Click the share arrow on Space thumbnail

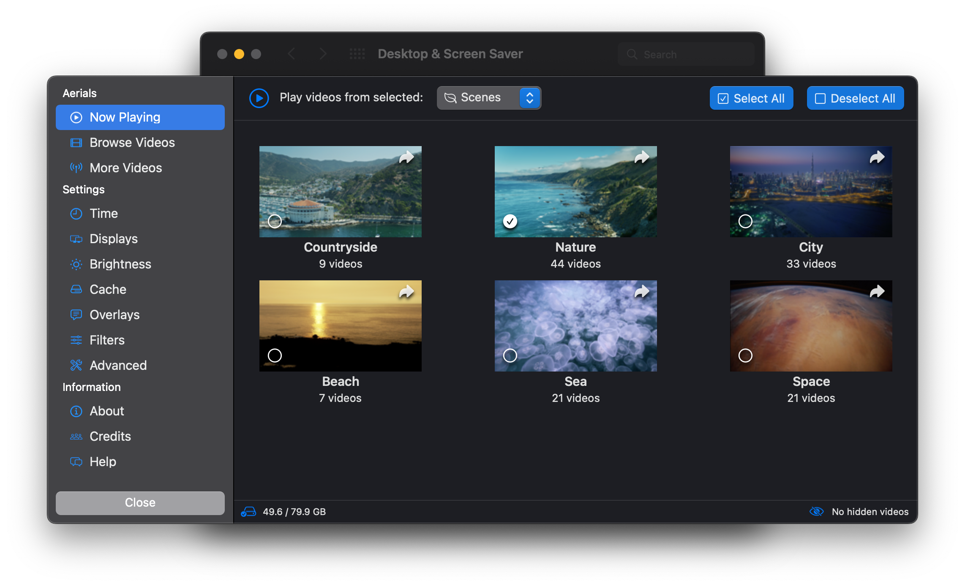(877, 291)
